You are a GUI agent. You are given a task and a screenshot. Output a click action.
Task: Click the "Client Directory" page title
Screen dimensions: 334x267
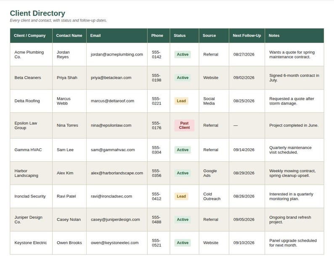click(37, 13)
